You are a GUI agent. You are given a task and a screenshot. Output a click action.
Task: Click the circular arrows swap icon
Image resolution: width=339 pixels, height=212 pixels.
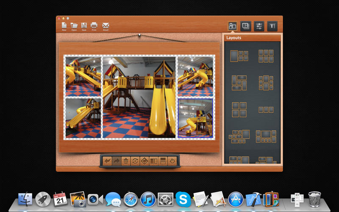point(135,161)
